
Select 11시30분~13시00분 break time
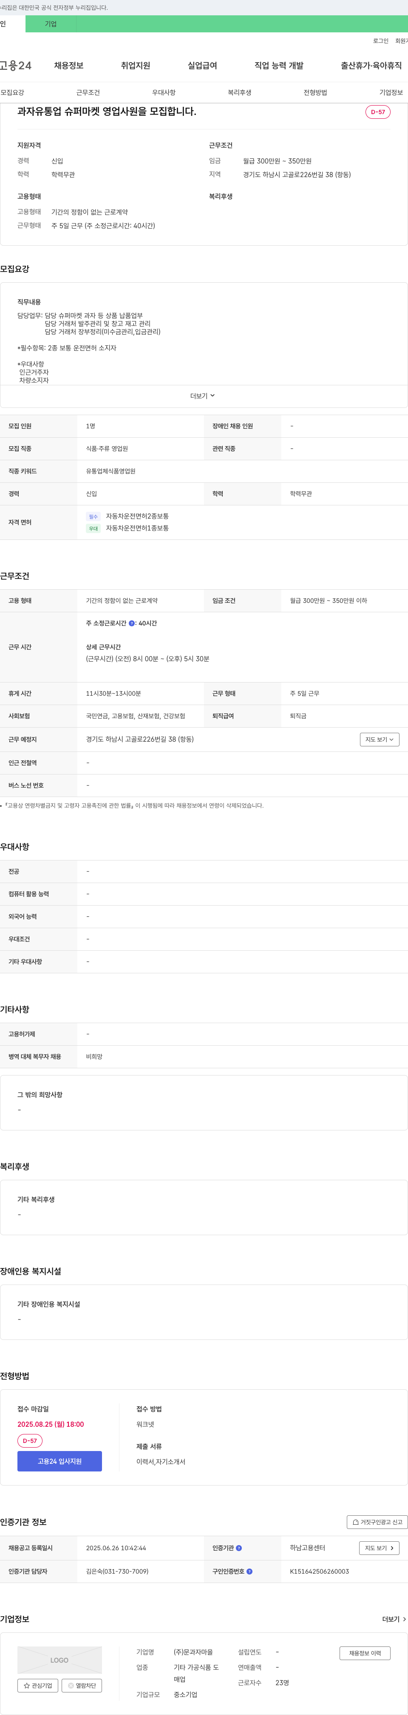[x=113, y=694]
